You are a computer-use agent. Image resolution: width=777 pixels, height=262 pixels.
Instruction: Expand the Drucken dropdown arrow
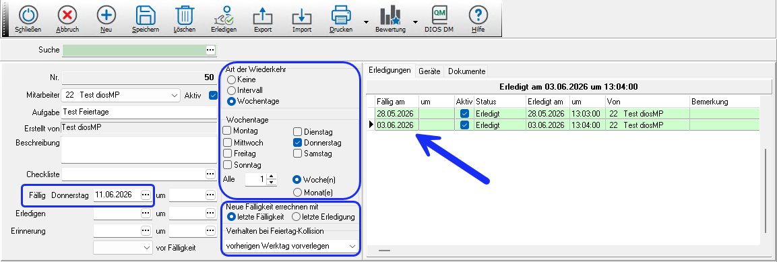tap(366, 22)
